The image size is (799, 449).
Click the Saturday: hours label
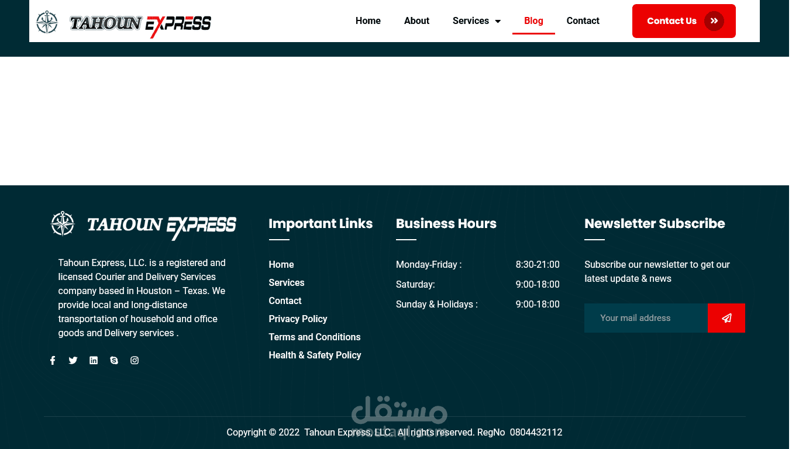tap(415, 285)
